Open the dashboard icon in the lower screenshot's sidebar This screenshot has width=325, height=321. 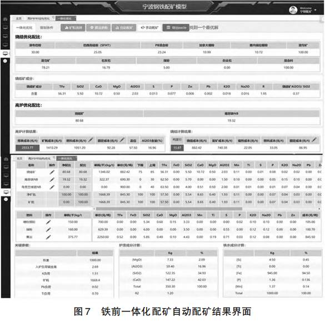tap(6, 159)
